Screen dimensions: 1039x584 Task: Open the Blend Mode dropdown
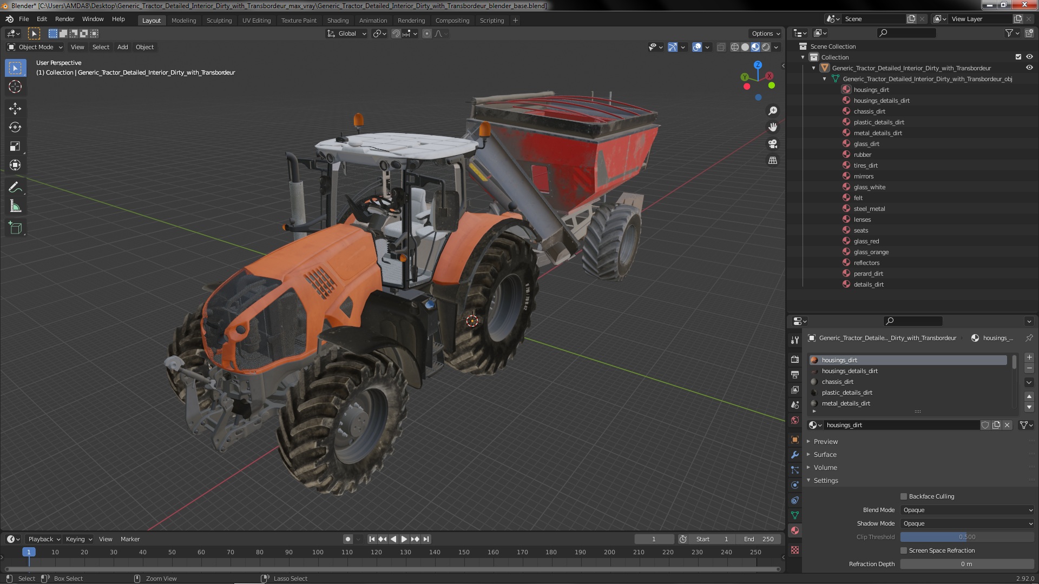point(968,510)
